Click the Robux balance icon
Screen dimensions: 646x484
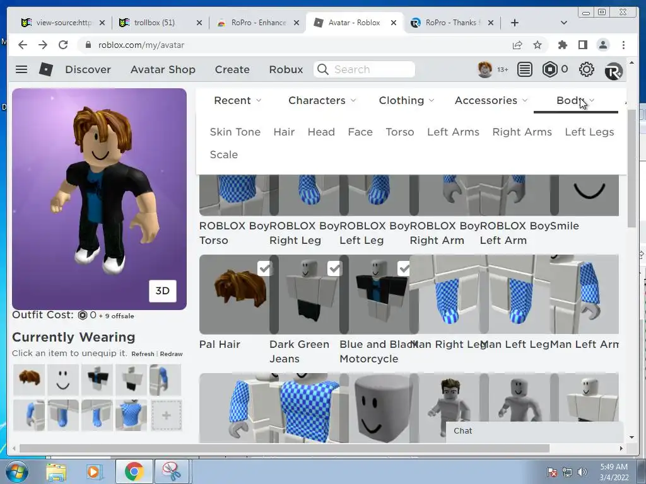coord(549,69)
